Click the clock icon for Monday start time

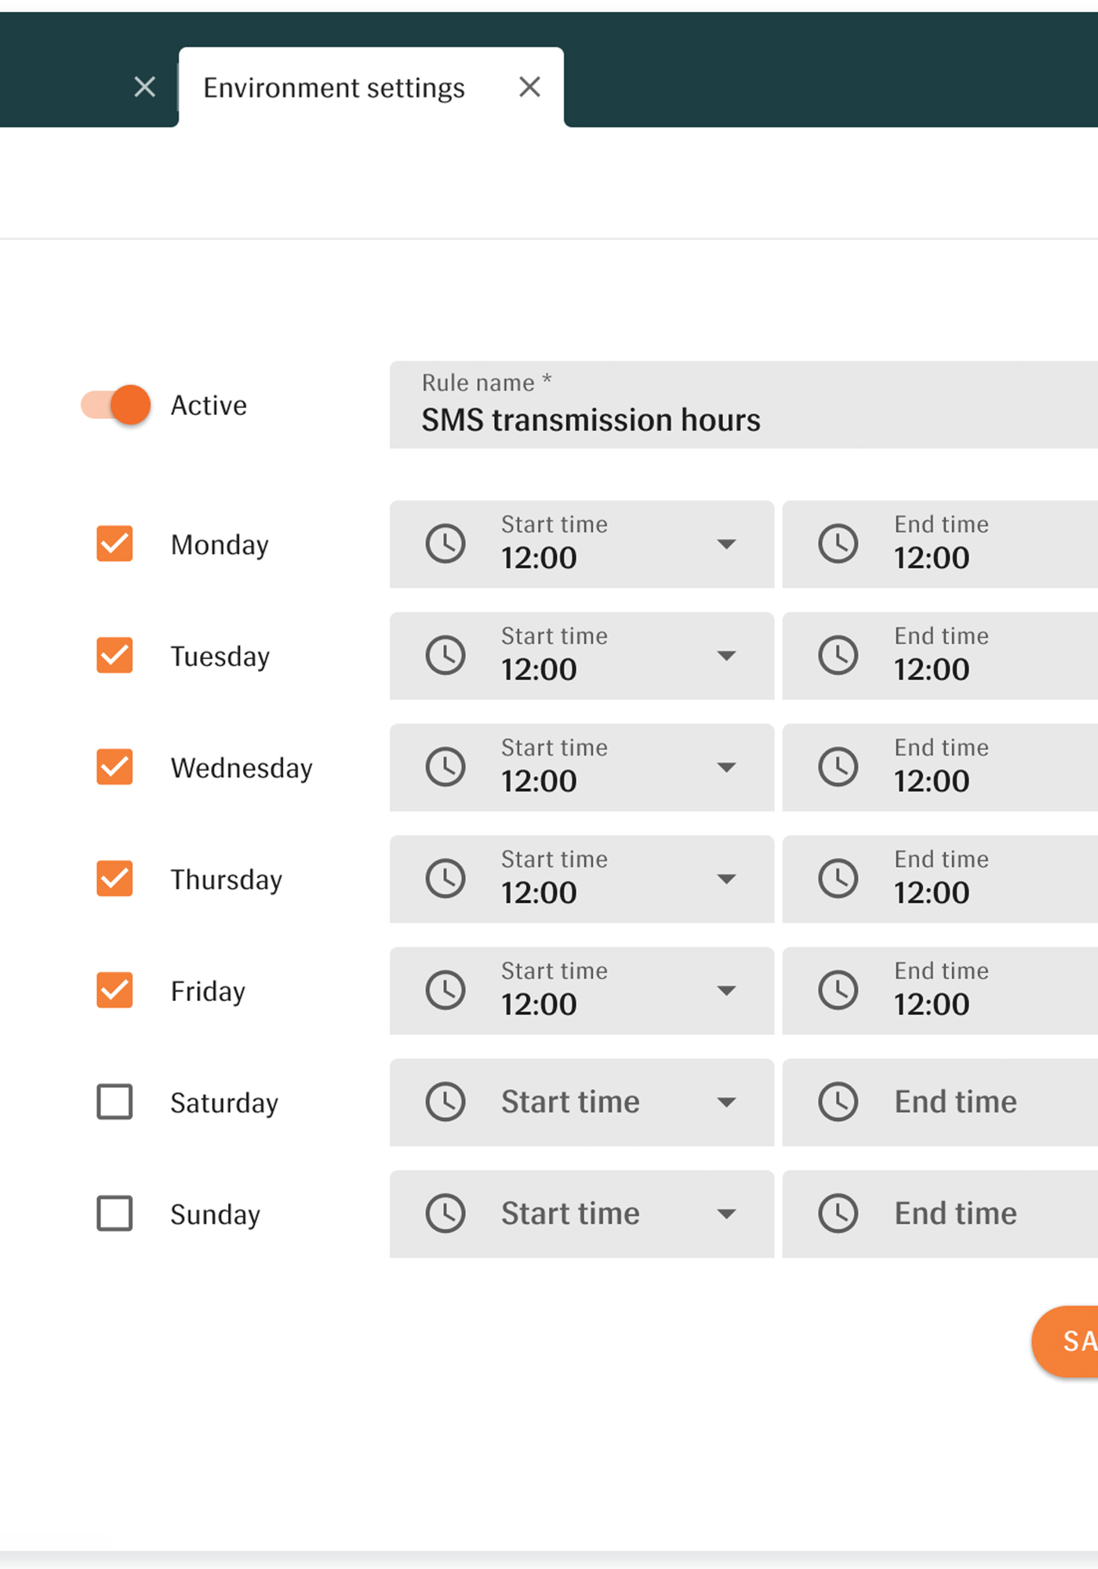click(445, 544)
